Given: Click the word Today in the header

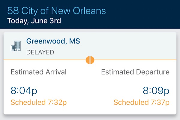Looking at the screenshot, I should 17,21.
